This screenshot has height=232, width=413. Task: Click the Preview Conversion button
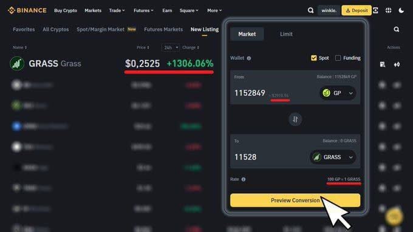[x=295, y=201]
